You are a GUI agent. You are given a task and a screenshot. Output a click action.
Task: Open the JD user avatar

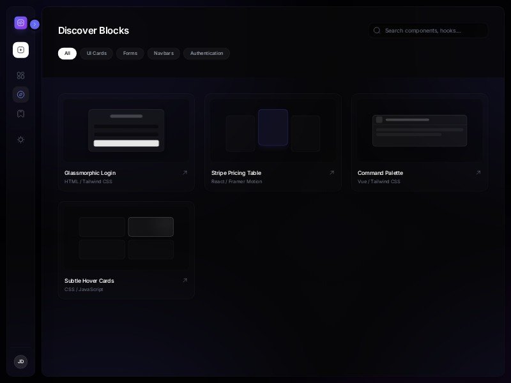20,361
